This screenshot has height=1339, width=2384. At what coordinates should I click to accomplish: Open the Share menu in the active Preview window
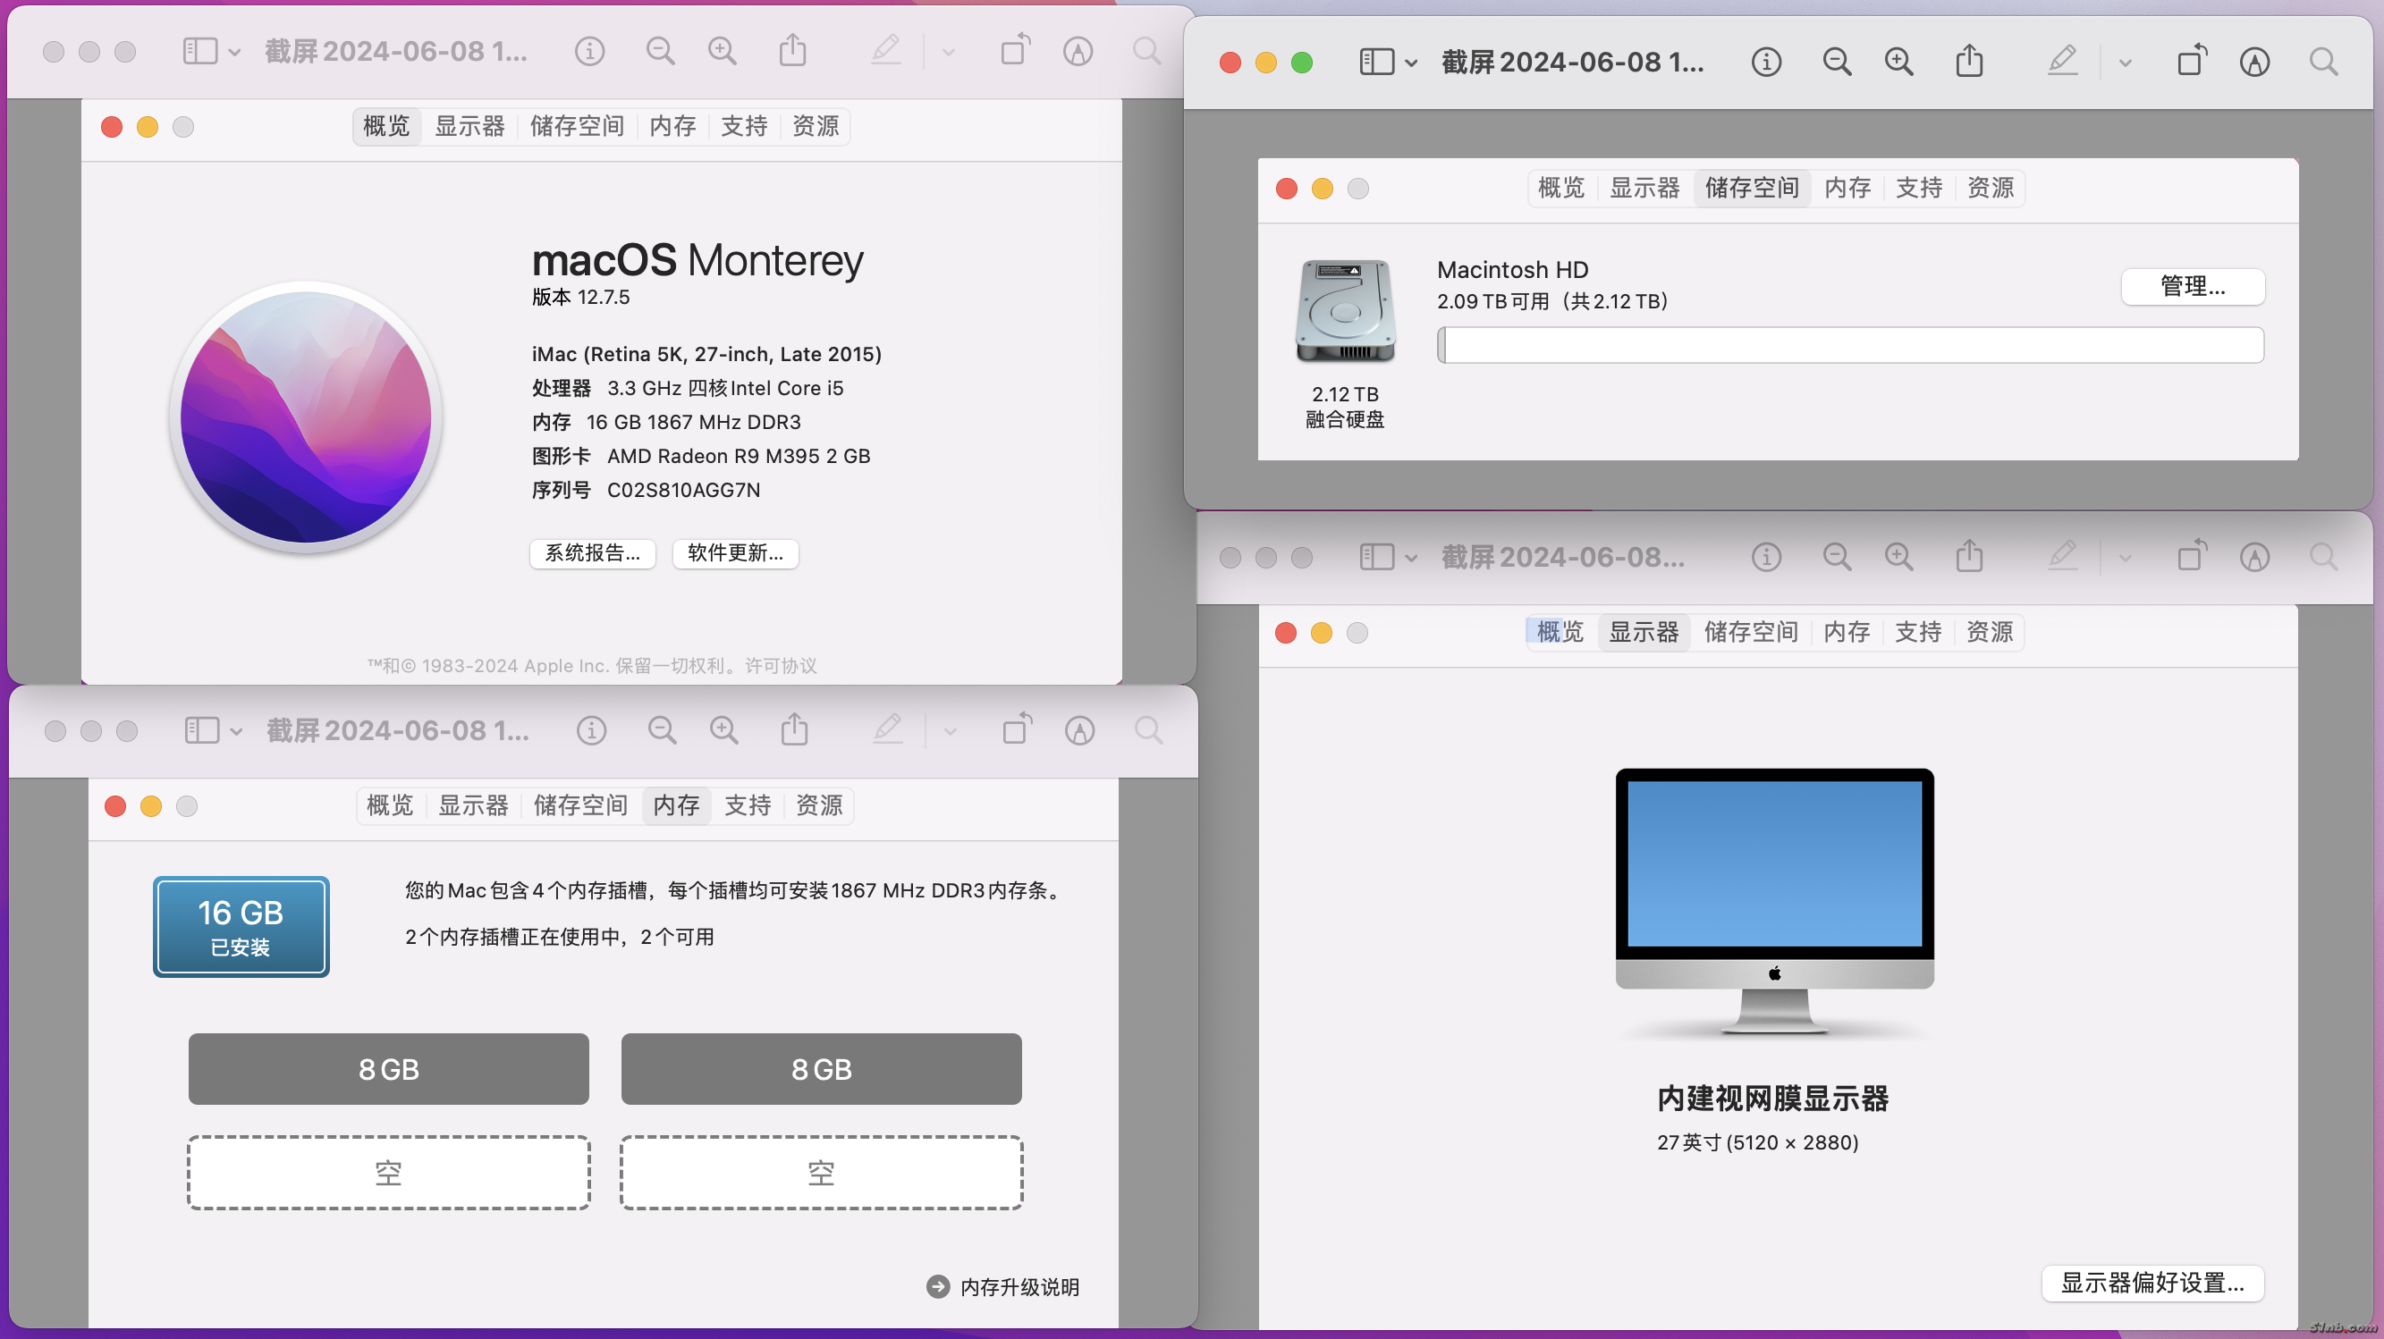1968,62
